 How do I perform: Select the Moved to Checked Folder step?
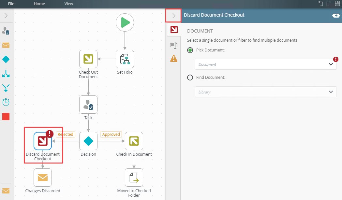coord(134,178)
